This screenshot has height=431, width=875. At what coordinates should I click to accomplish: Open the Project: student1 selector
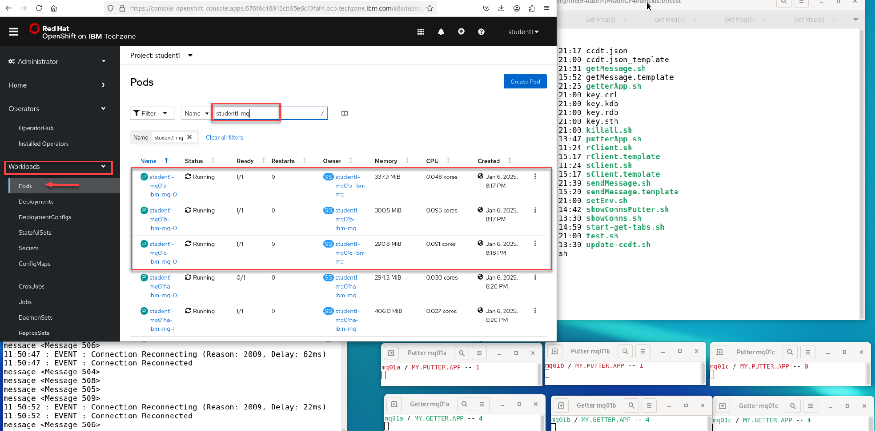click(x=161, y=55)
